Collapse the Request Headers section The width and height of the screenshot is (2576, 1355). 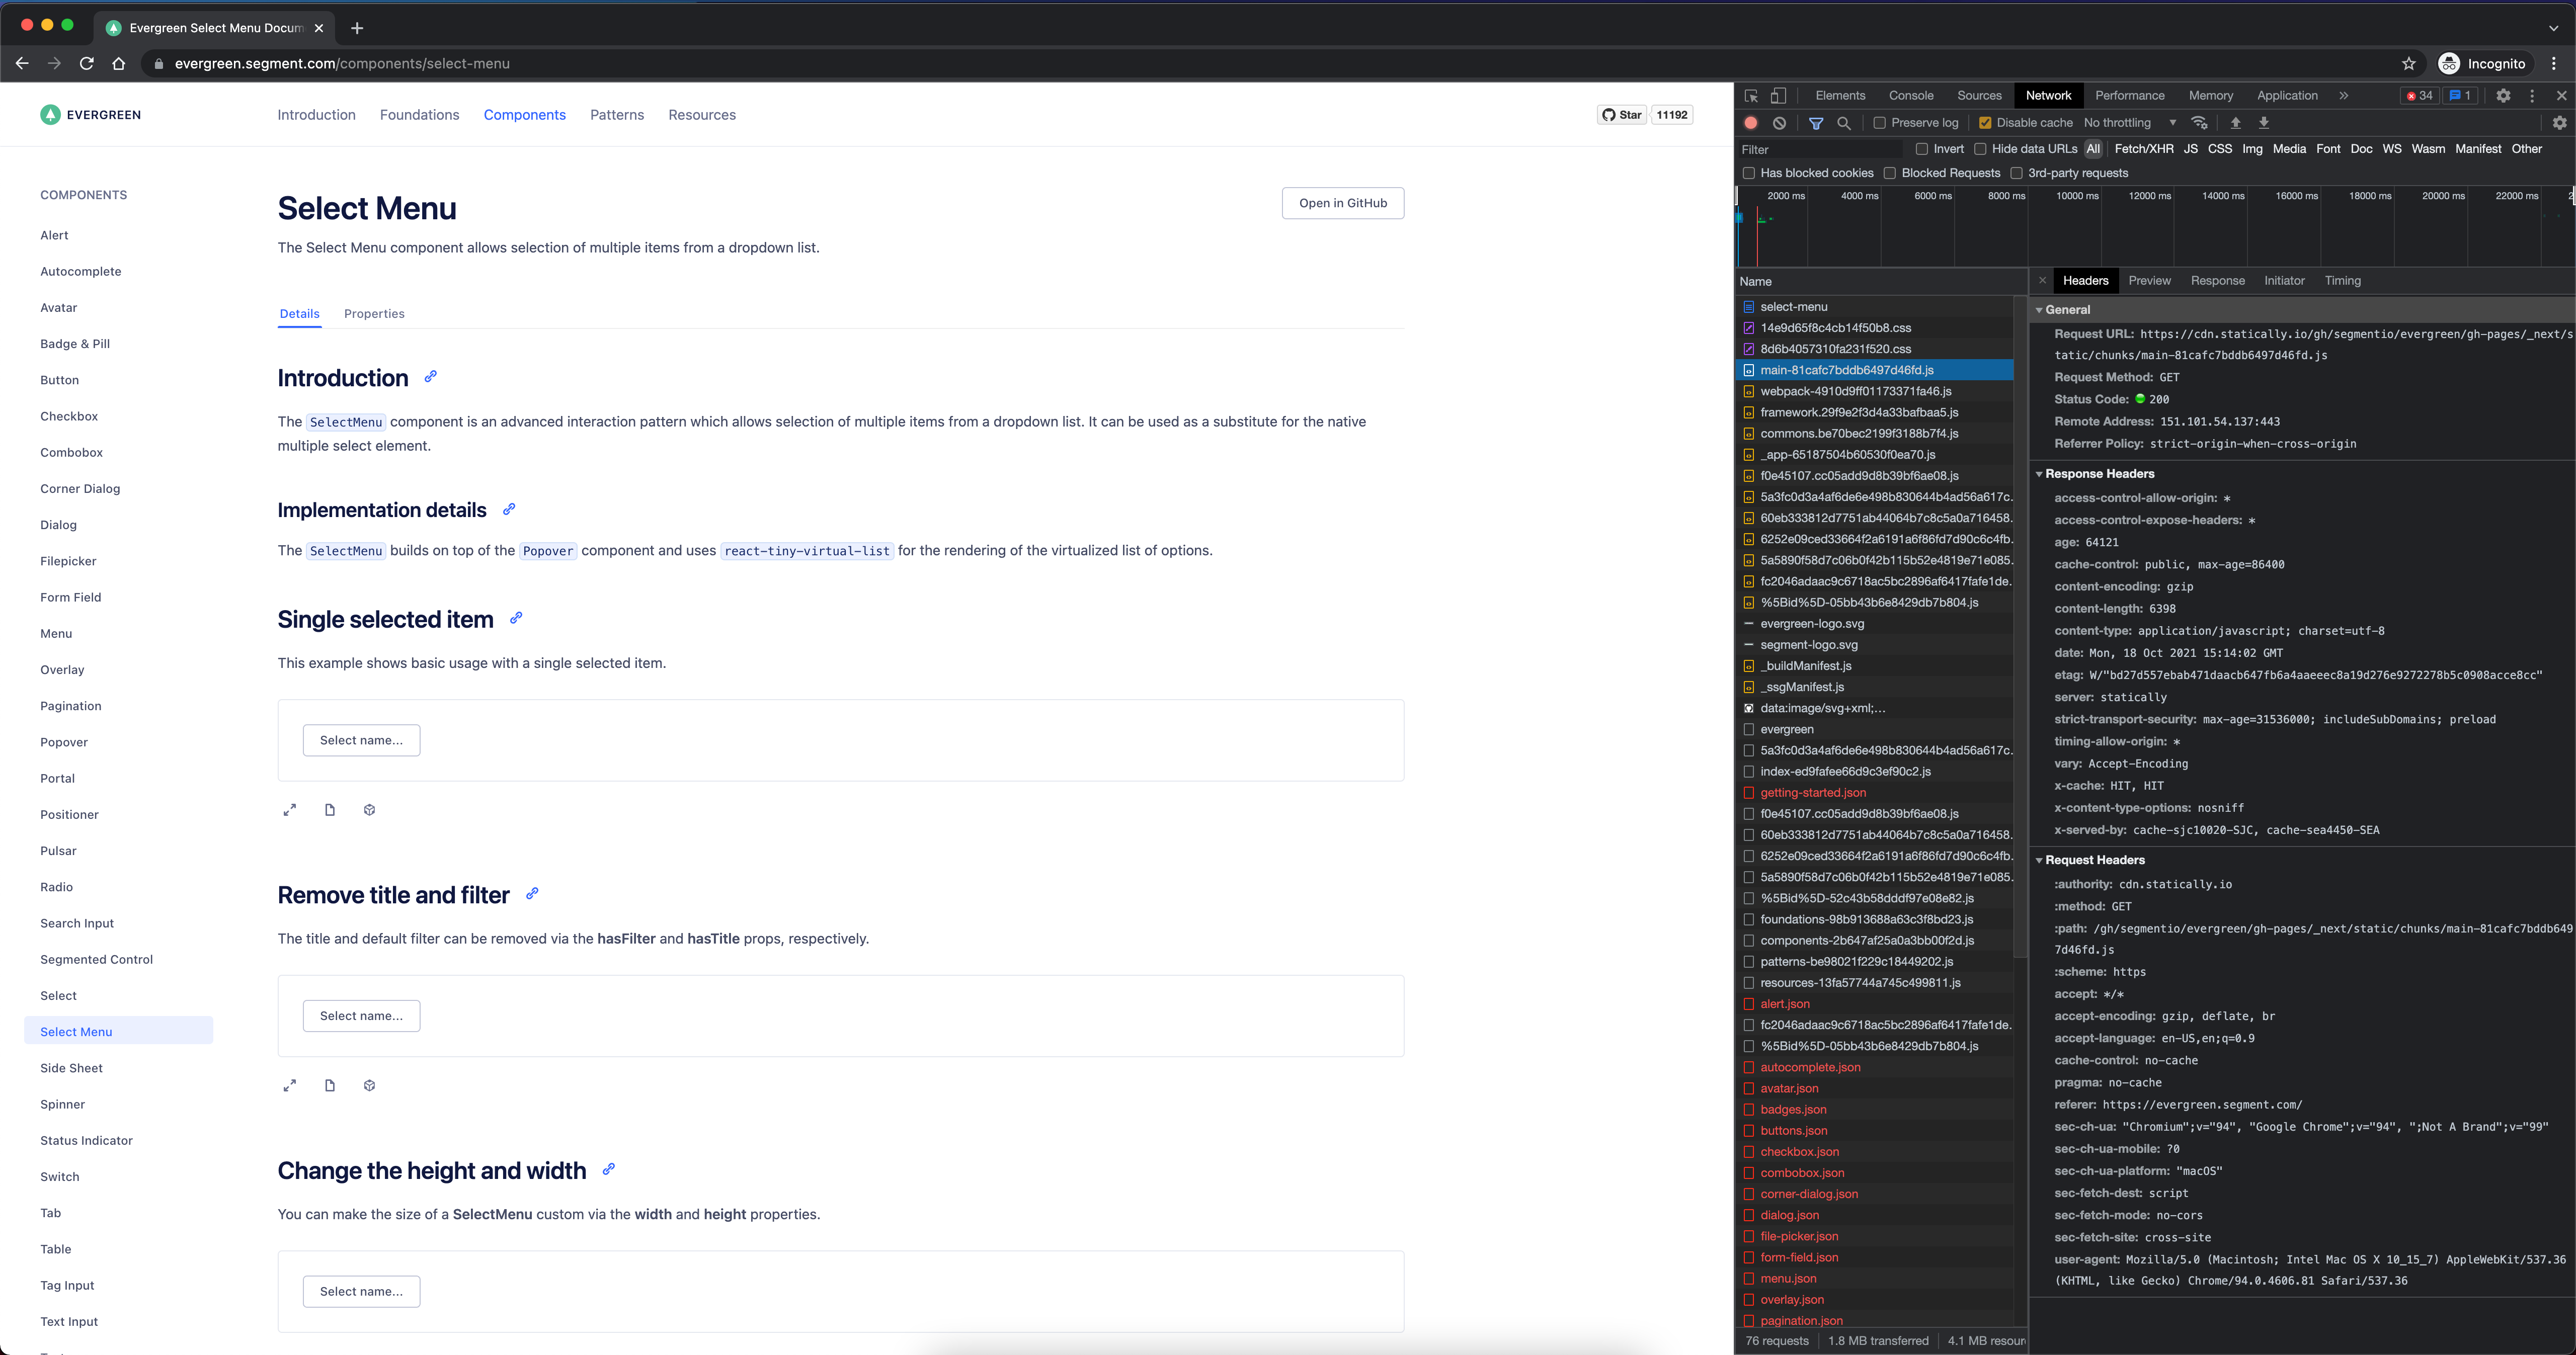(x=2040, y=859)
